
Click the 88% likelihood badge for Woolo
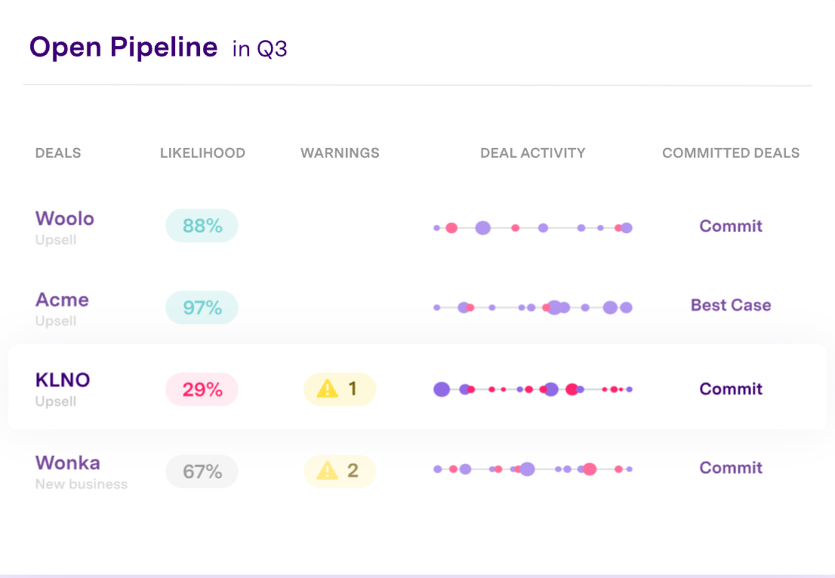(201, 226)
